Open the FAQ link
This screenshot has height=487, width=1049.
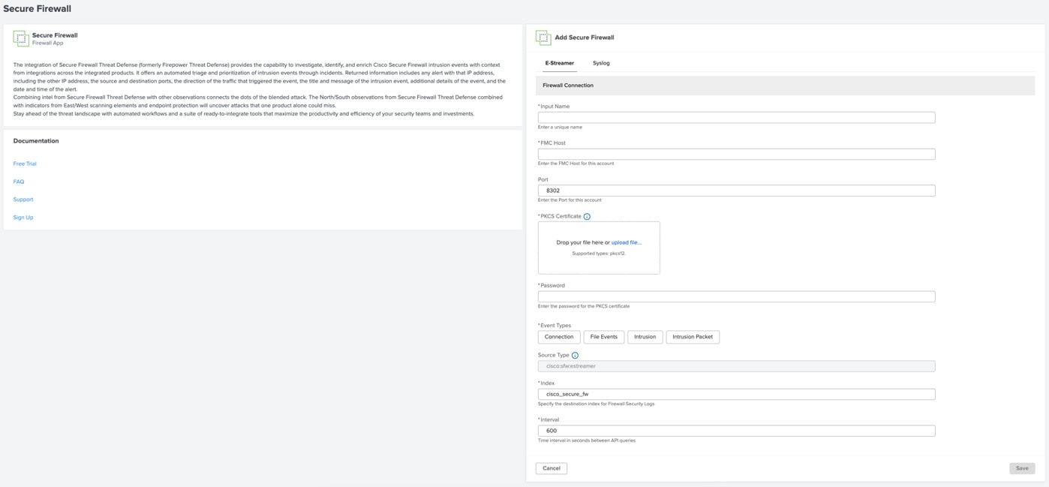coord(19,182)
